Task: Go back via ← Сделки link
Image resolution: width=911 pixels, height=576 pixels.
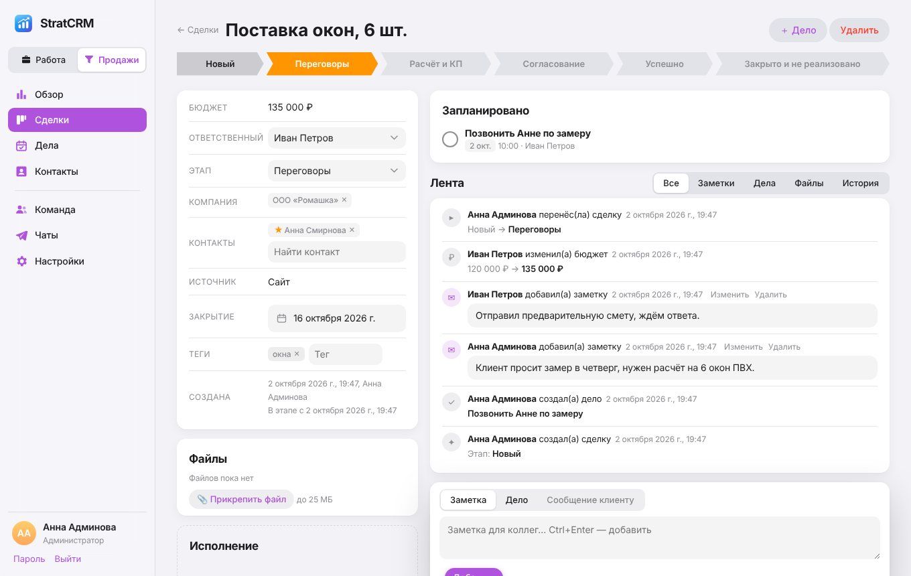Action: tap(198, 29)
